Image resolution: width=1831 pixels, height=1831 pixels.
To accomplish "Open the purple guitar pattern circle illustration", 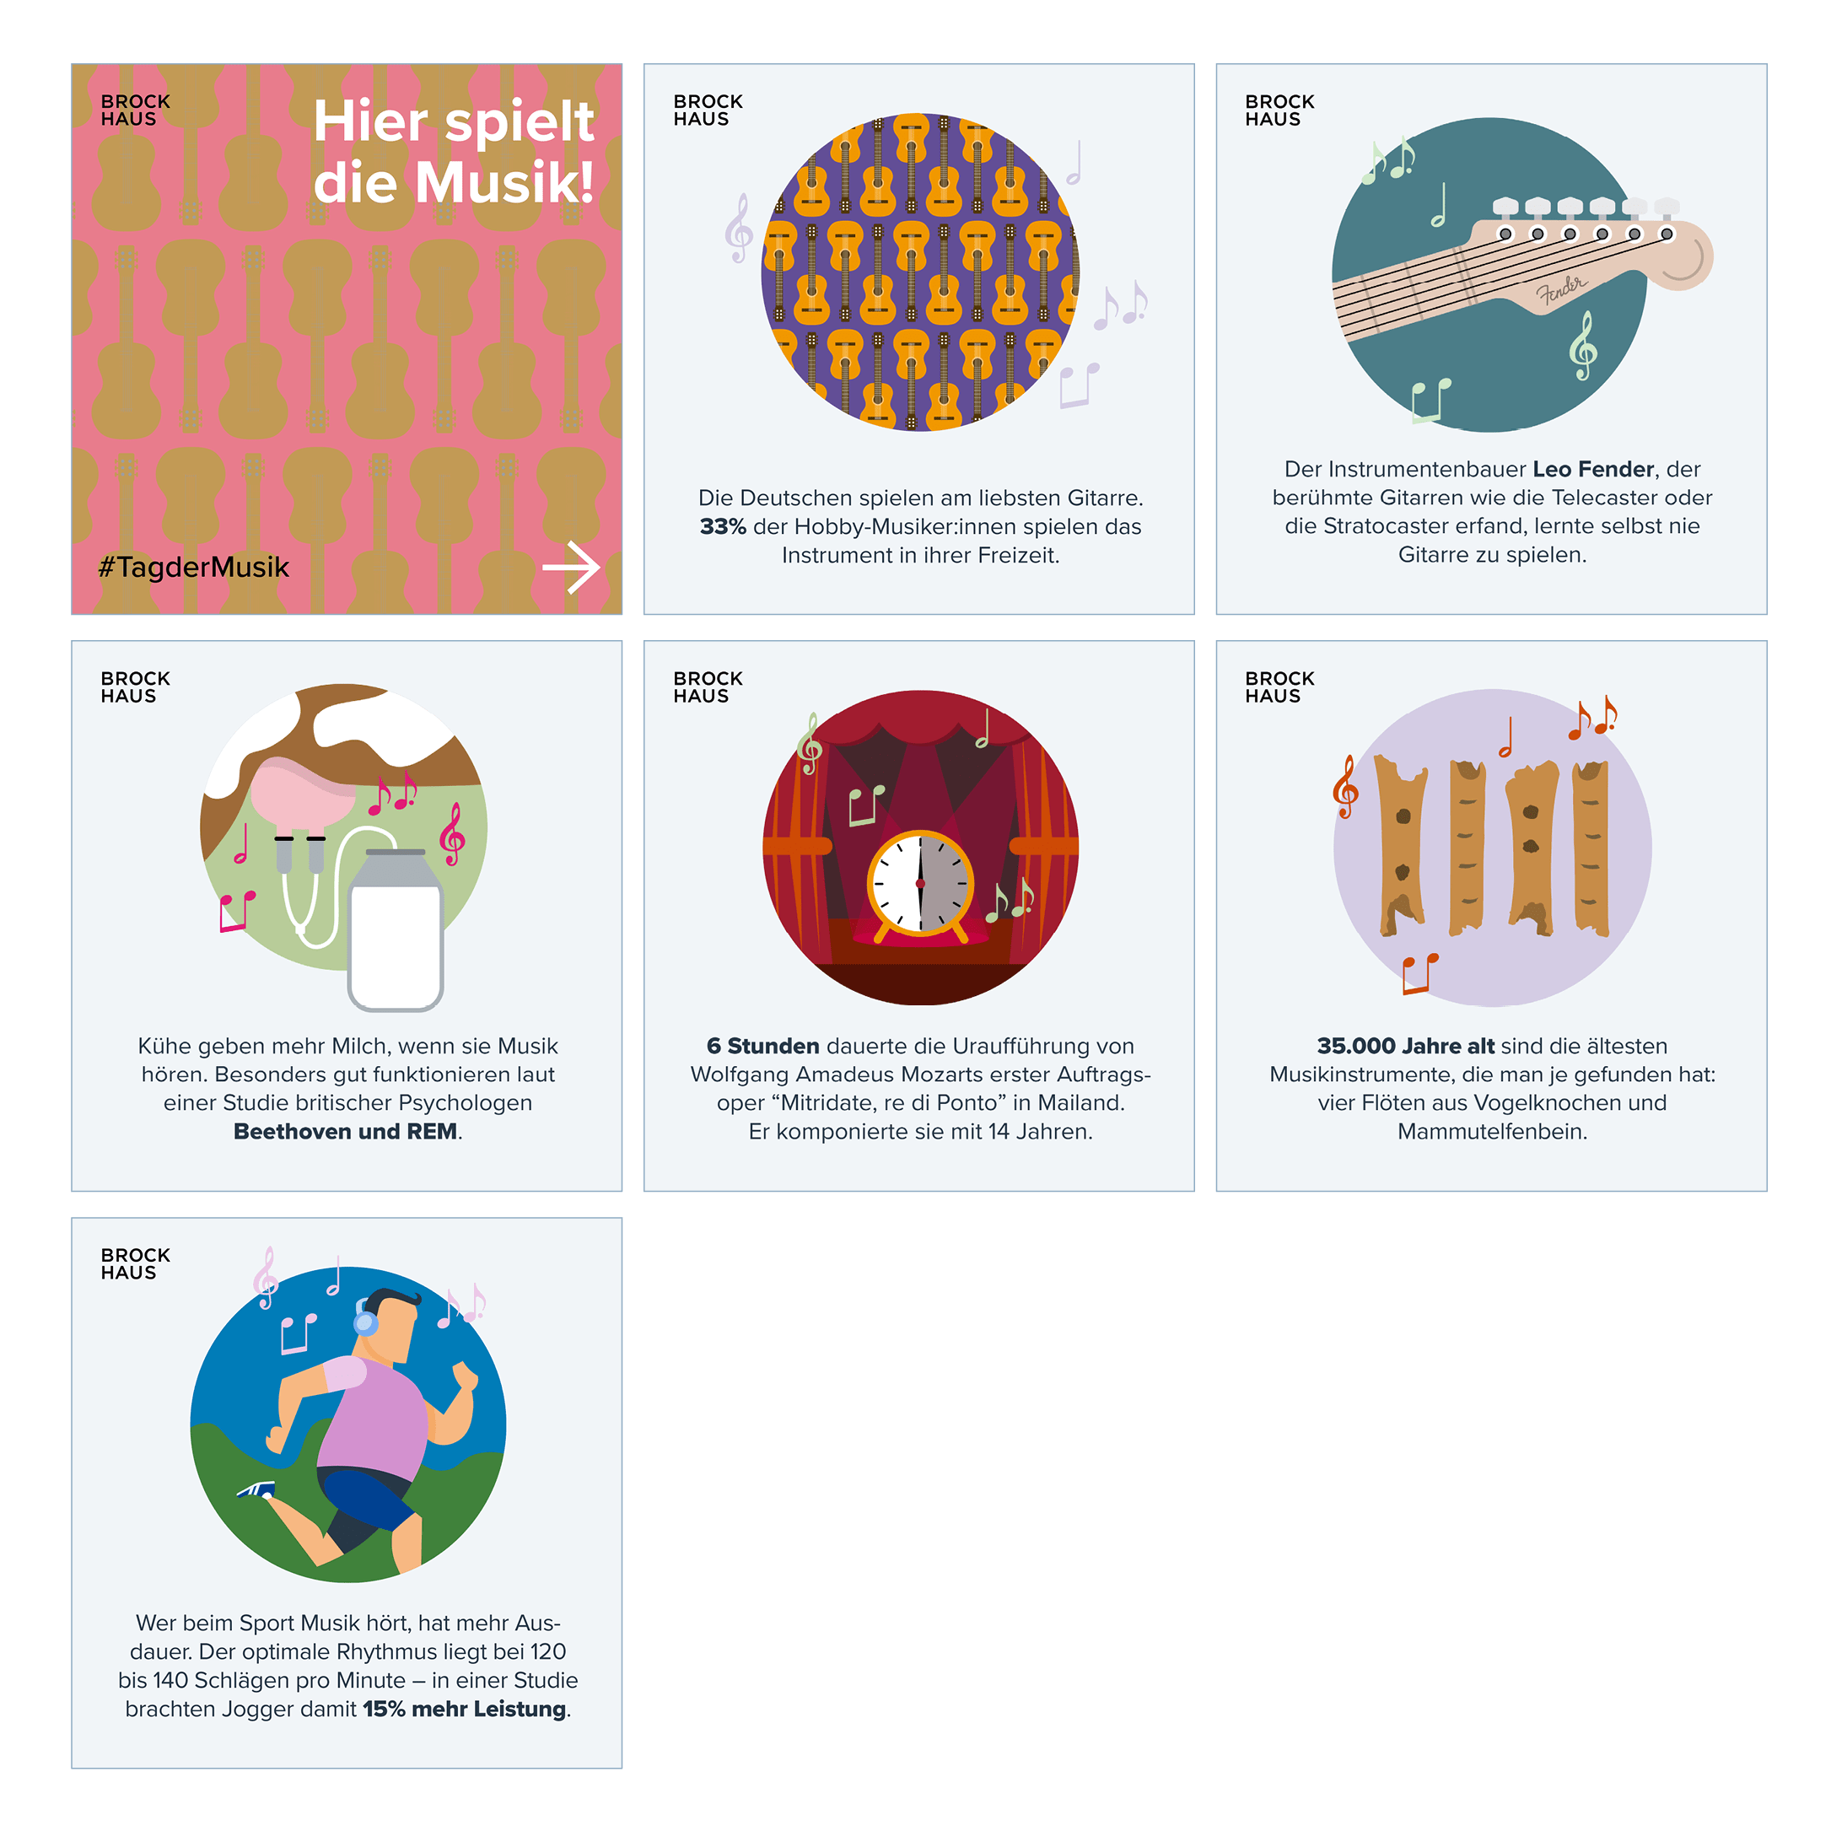I will [920, 272].
